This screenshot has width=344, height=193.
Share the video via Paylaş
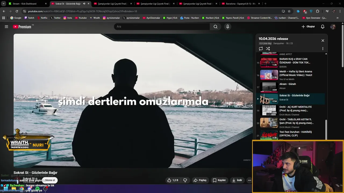[200, 180]
